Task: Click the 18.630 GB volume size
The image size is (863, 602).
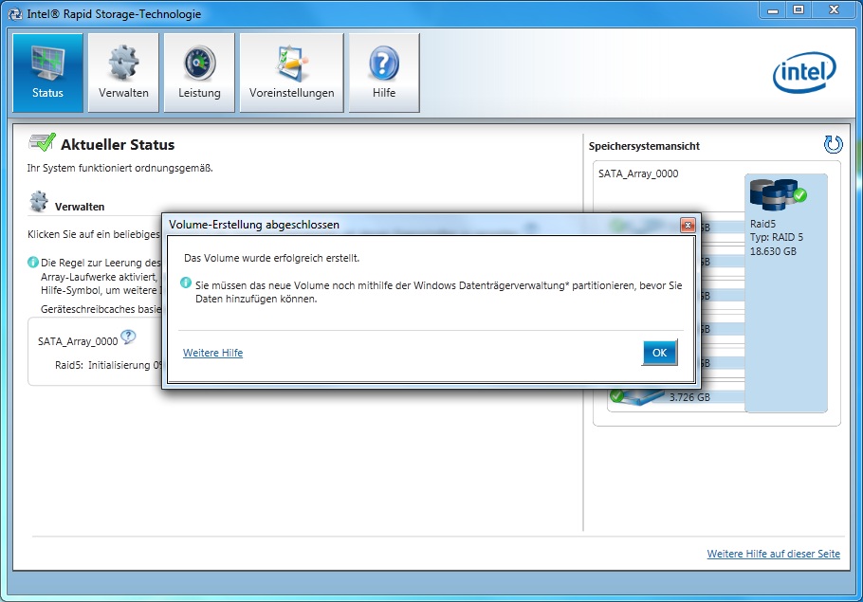Action: [773, 251]
